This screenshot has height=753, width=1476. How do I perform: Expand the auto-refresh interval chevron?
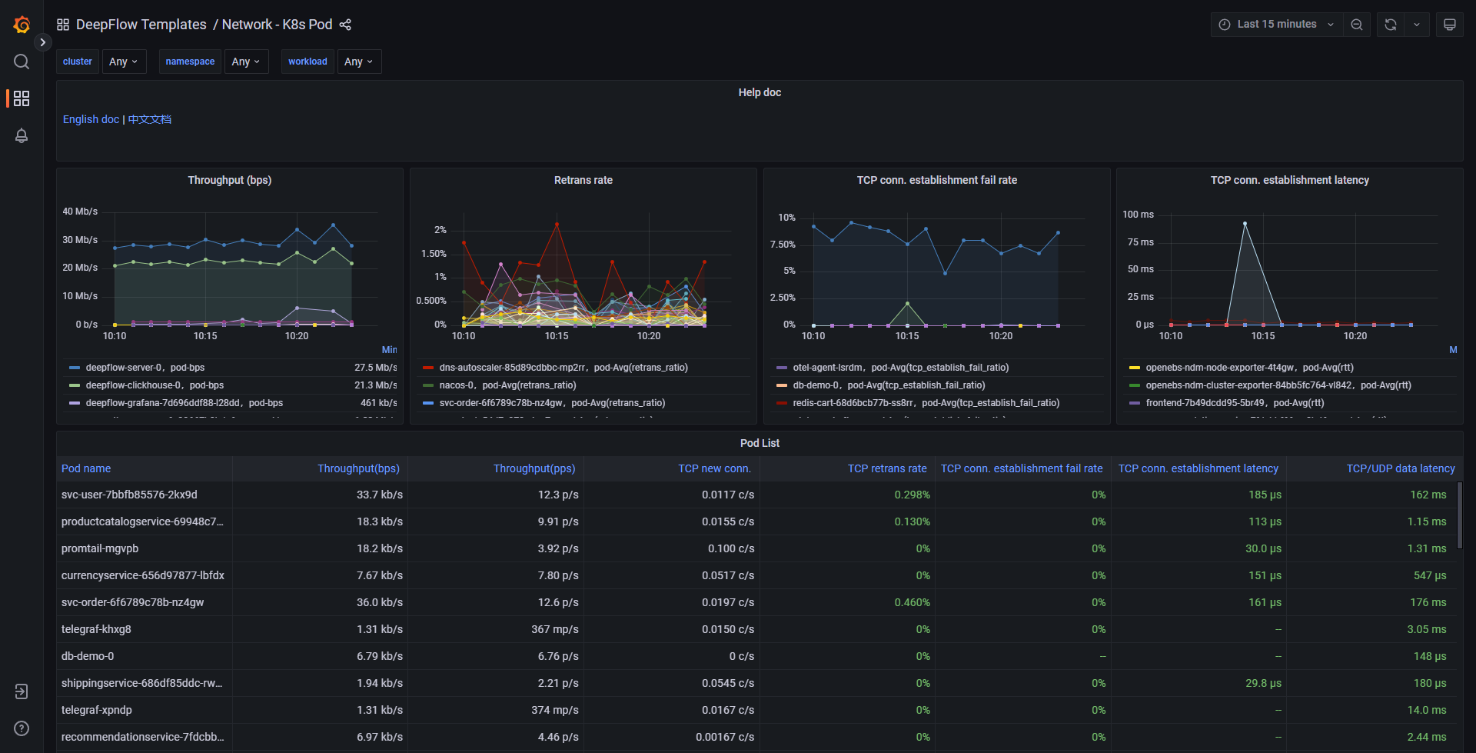1418,24
